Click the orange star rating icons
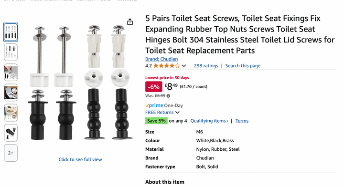This screenshot has height=187, width=344. [167, 66]
